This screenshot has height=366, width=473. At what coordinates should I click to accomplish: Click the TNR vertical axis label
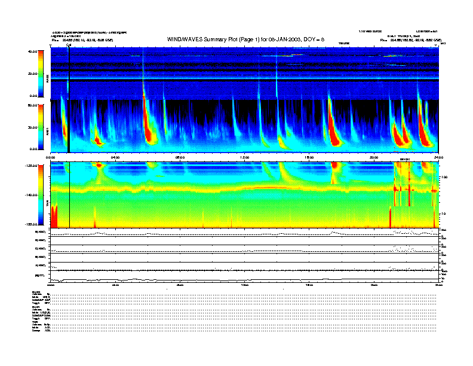(47, 204)
